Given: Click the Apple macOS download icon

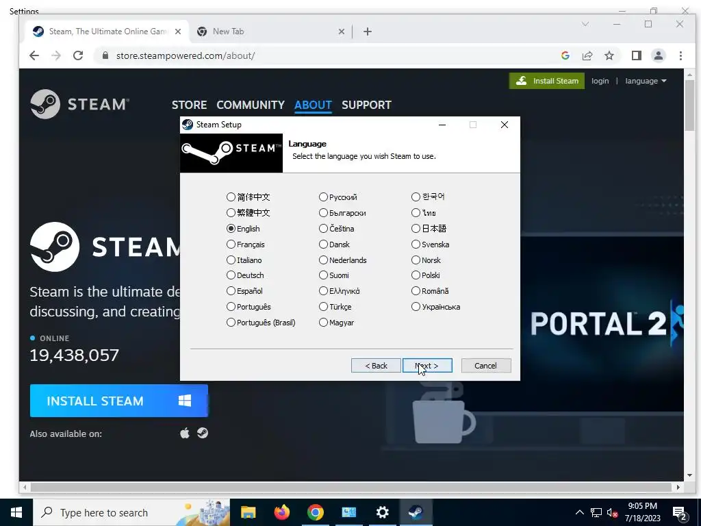Looking at the screenshot, I should [x=185, y=433].
